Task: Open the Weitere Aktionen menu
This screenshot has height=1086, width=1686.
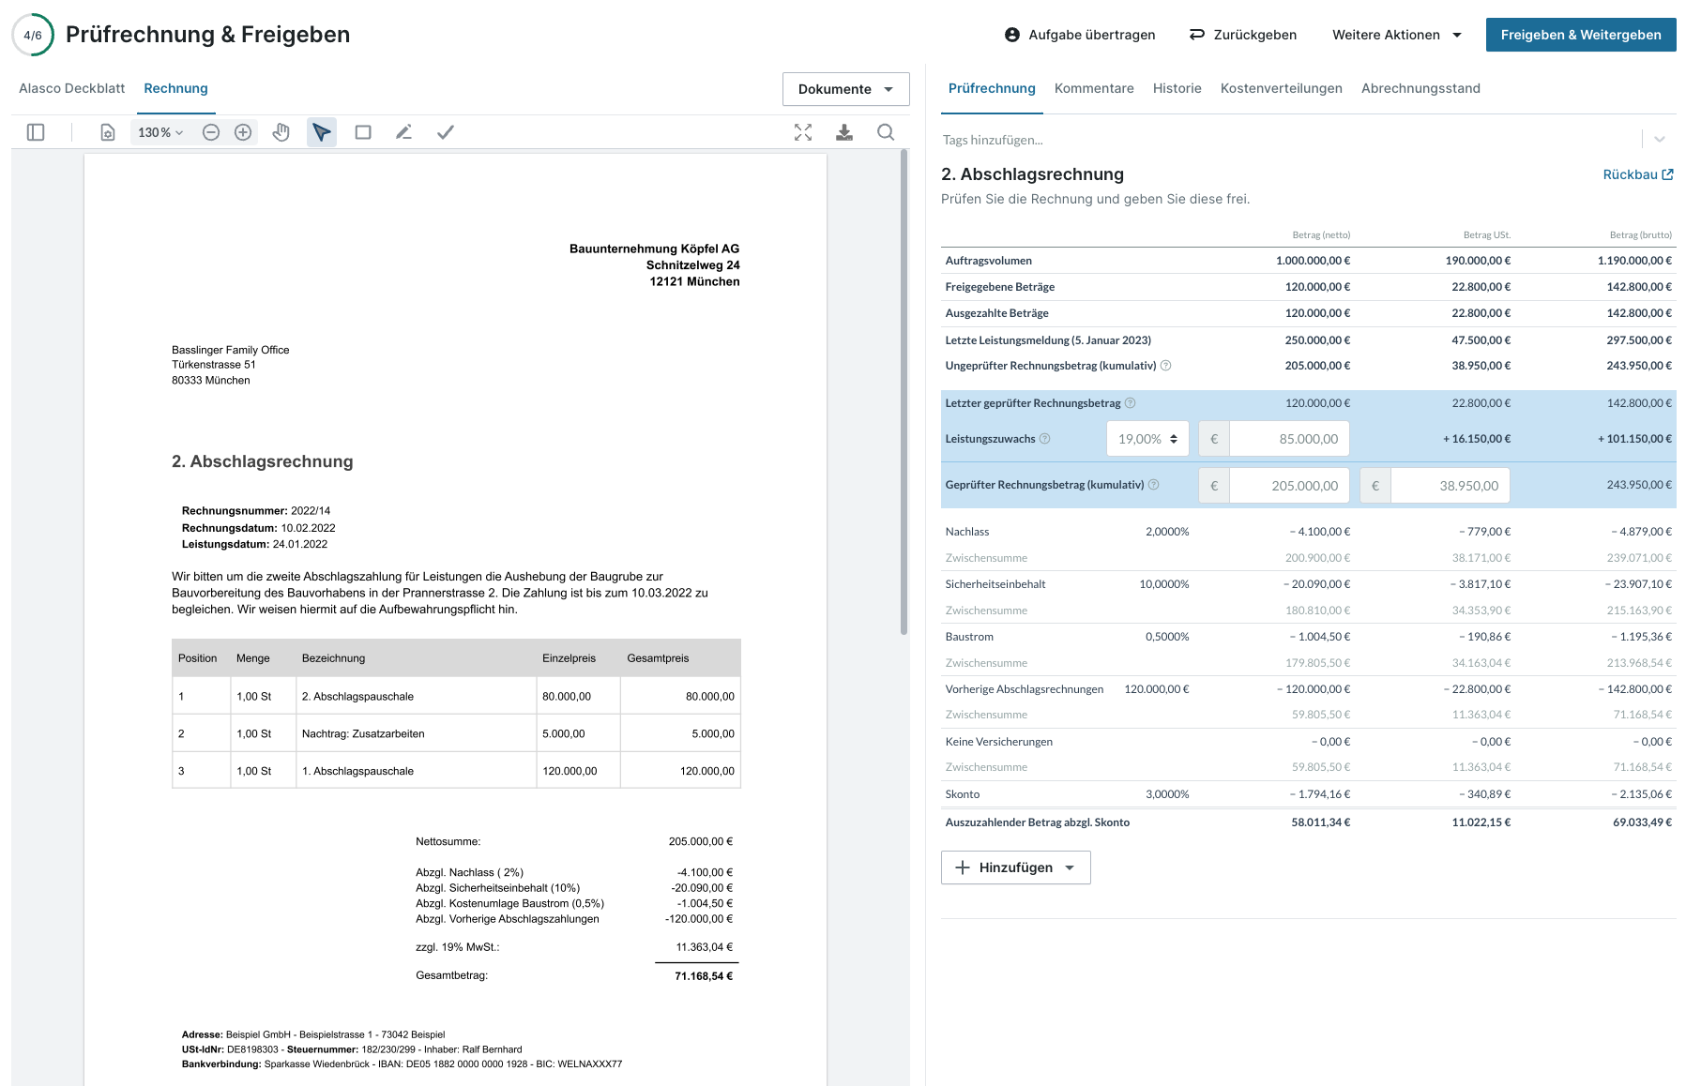Action: click(x=1396, y=35)
